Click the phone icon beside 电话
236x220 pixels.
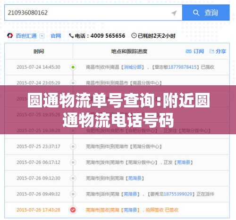[x=71, y=36]
